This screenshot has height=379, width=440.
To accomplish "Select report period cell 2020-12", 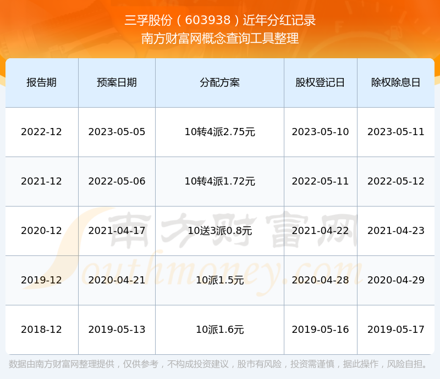I will click(x=42, y=231).
